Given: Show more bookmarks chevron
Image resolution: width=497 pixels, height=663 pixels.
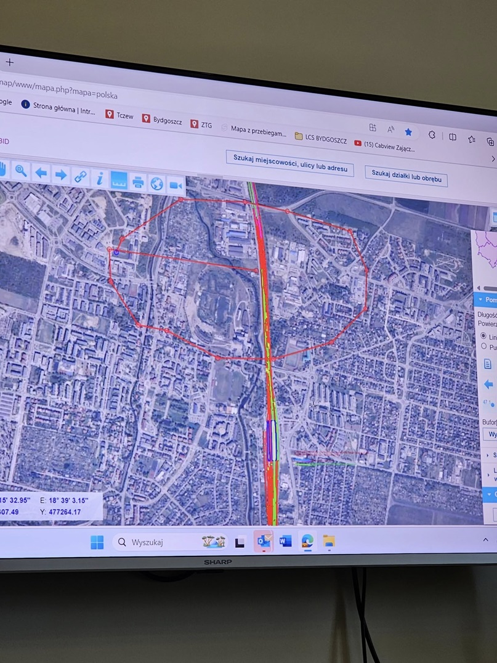Looking at the screenshot, I should 493,158.
